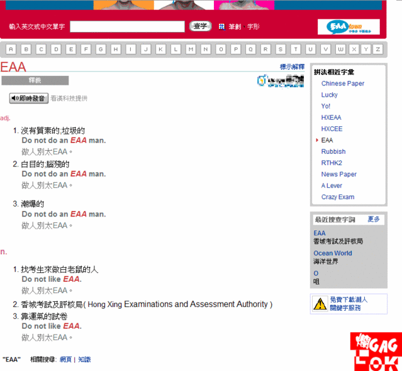Screen dimensions: 402x371
Task: Open similar word Lucky
Action: pyautogui.click(x=329, y=95)
